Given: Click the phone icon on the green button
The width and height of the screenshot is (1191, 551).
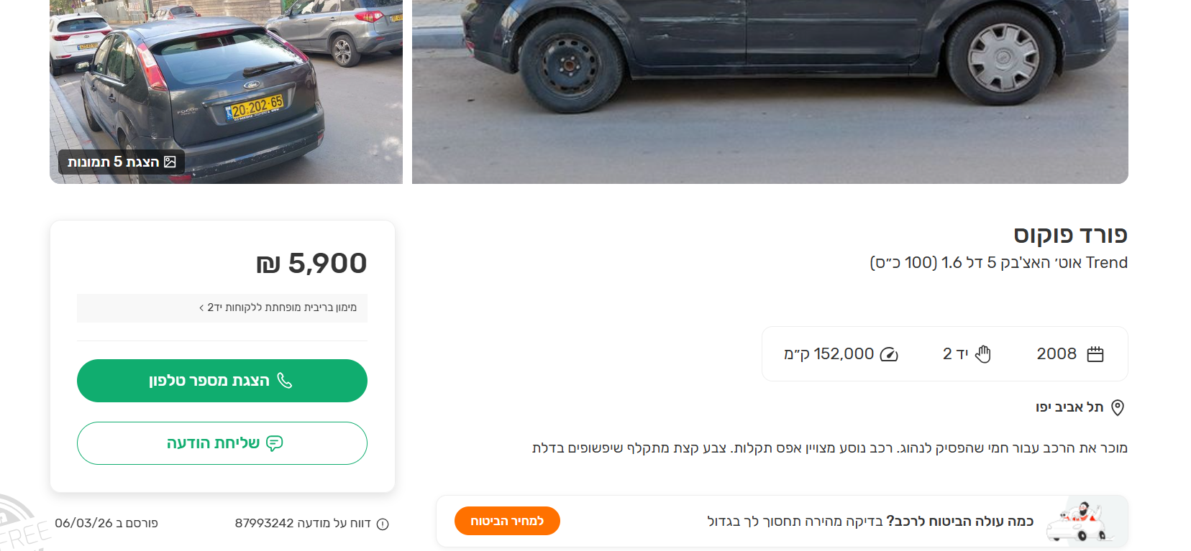Looking at the screenshot, I should pos(283,380).
